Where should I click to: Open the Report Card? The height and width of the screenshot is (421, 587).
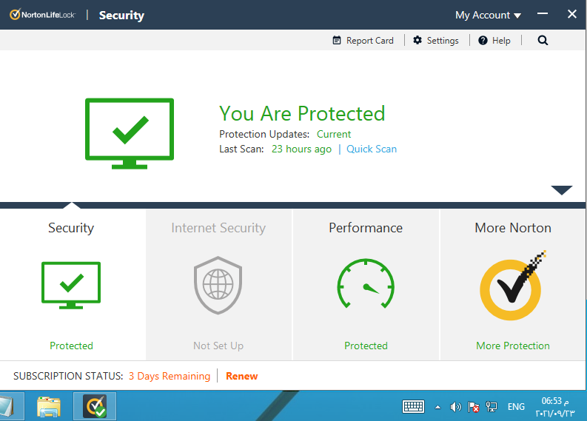363,41
